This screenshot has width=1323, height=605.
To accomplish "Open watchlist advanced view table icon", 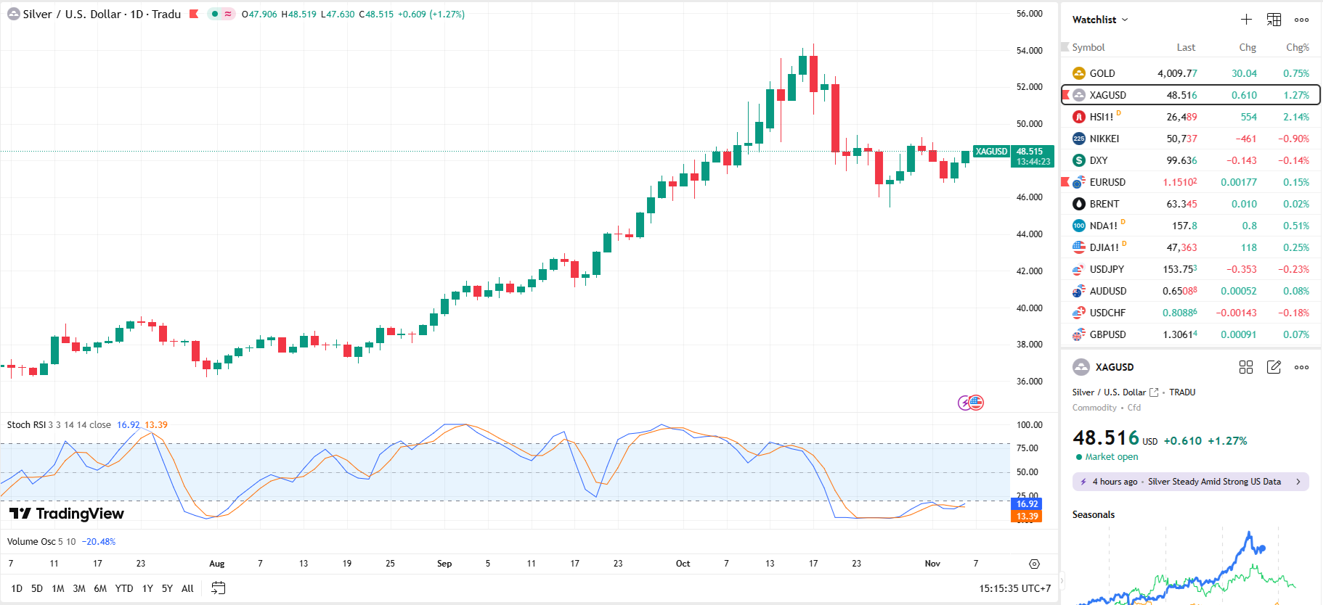I will pos(1274,20).
